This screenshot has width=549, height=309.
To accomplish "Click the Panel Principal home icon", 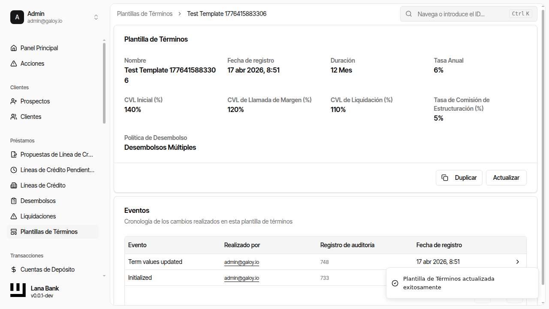I will point(14,48).
